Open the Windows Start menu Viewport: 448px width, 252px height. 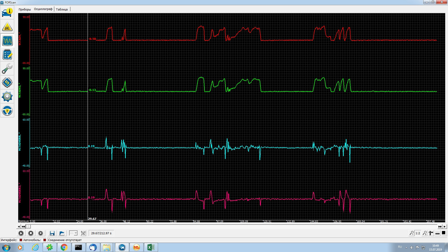6,247
